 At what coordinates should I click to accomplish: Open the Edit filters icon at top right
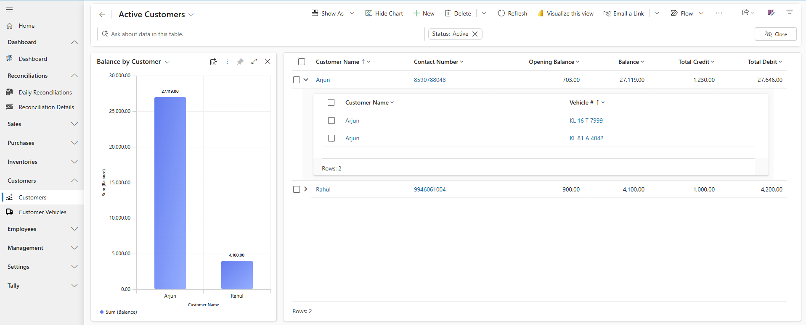[x=789, y=13]
